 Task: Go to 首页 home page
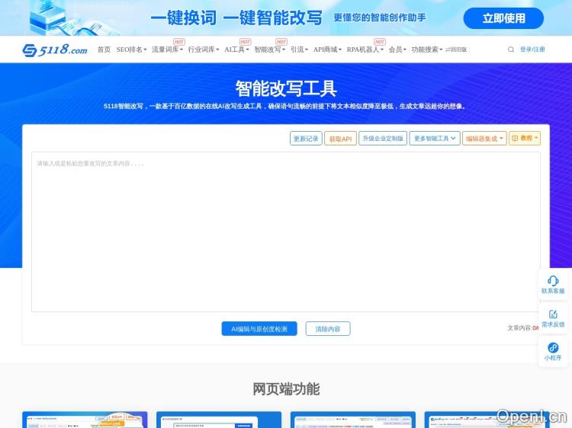(x=104, y=50)
